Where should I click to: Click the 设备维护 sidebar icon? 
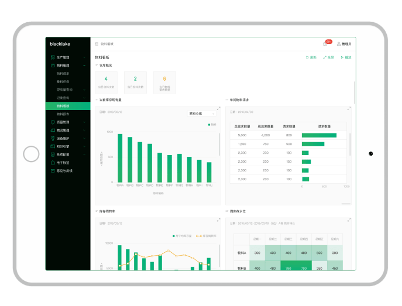click(x=53, y=139)
